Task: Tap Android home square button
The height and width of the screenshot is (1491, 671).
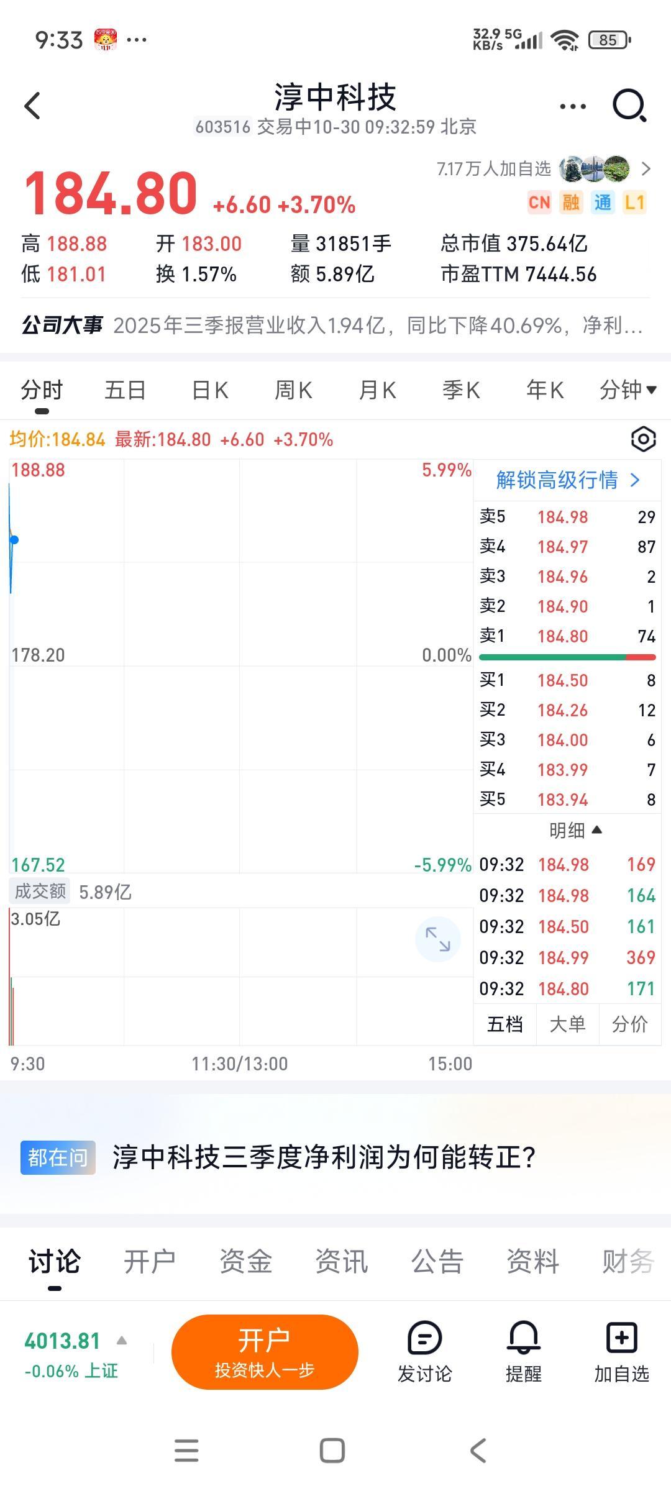Action: 332,1451
